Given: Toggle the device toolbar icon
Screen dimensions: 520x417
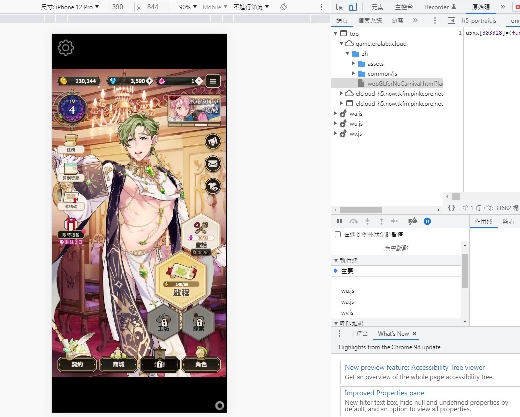Looking at the screenshot, I should (x=353, y=7).
